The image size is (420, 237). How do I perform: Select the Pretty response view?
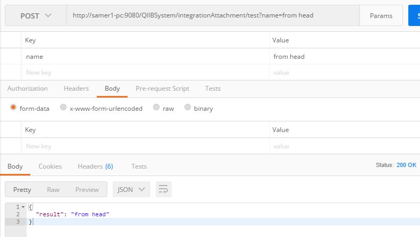(22, 189)
